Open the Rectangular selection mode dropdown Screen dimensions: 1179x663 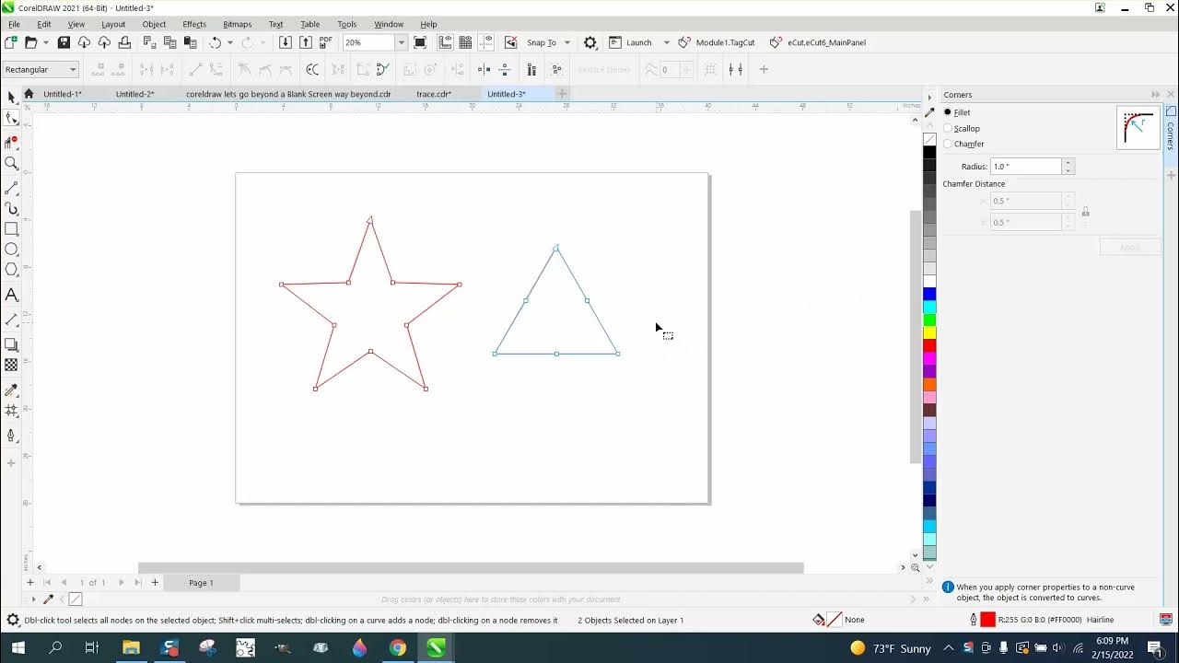[x=41, y=69]
